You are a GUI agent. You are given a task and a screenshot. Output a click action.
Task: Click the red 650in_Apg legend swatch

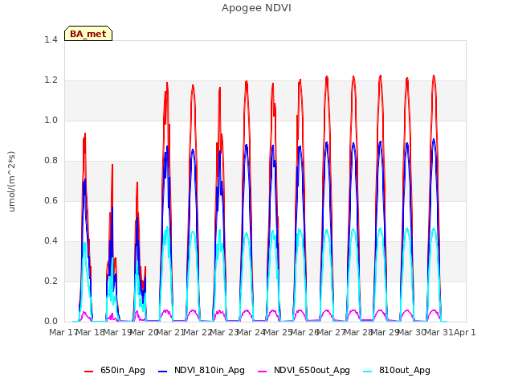pos(89,372)
